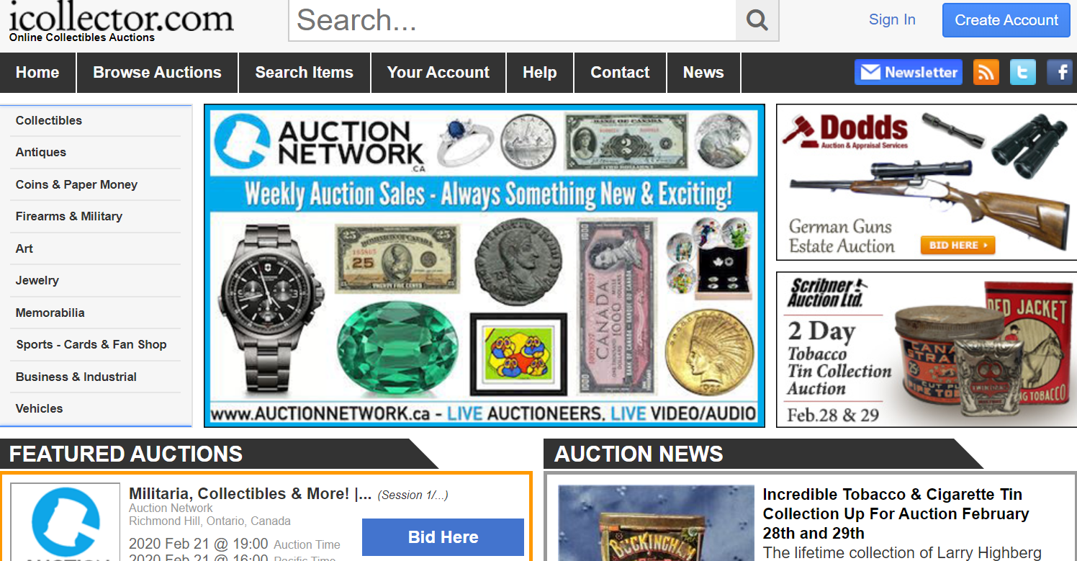The height and width of the screenshot is (561, 1077).
Task: Open the Browse Auctions menu
Action: [157, 73]
